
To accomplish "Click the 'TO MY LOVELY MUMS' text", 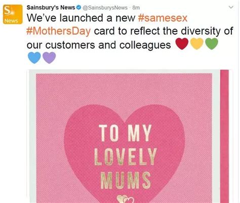I will 125,157.
